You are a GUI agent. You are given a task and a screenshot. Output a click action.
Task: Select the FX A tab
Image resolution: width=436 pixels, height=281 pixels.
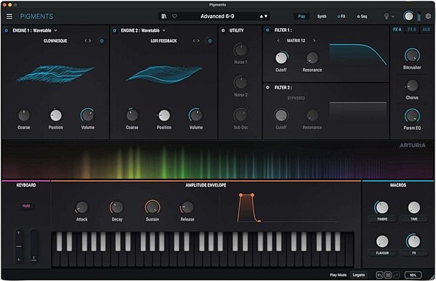click(x=397, y=30)
